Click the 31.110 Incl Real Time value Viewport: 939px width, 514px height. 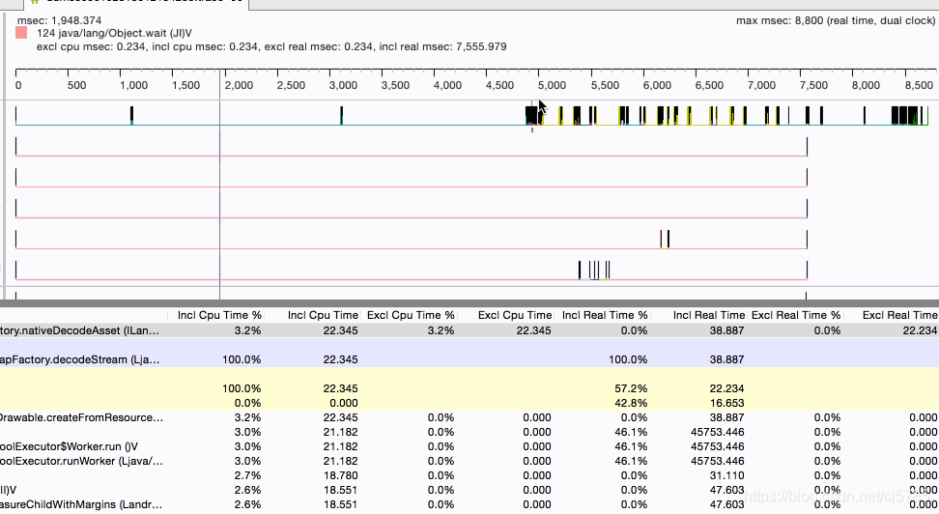click(x=726, y=475)
